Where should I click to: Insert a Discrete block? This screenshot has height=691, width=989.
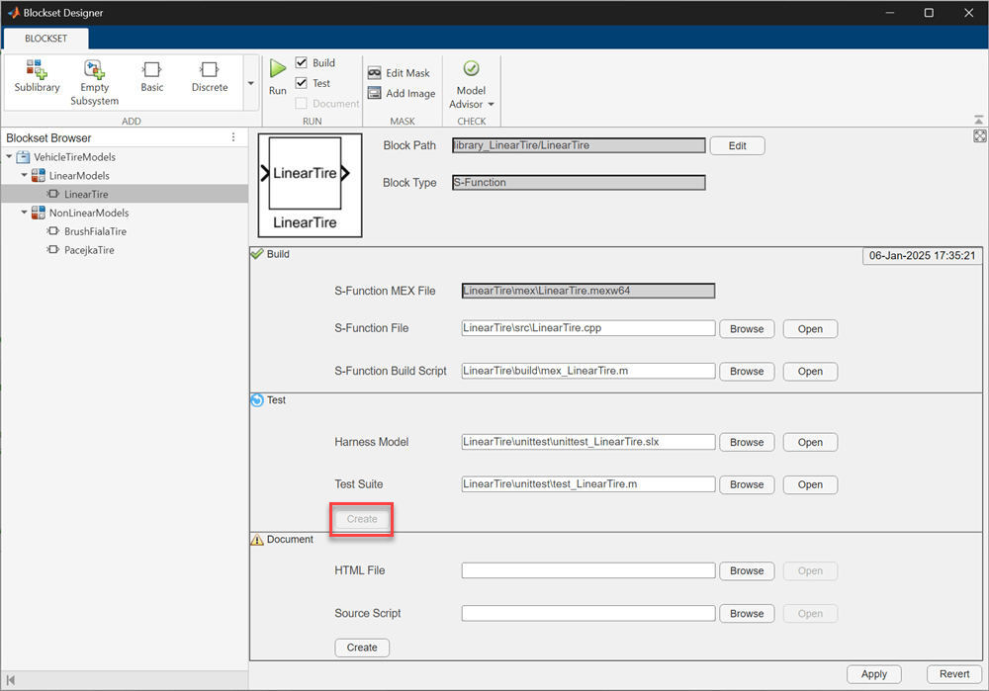click(x=209, y=77)
